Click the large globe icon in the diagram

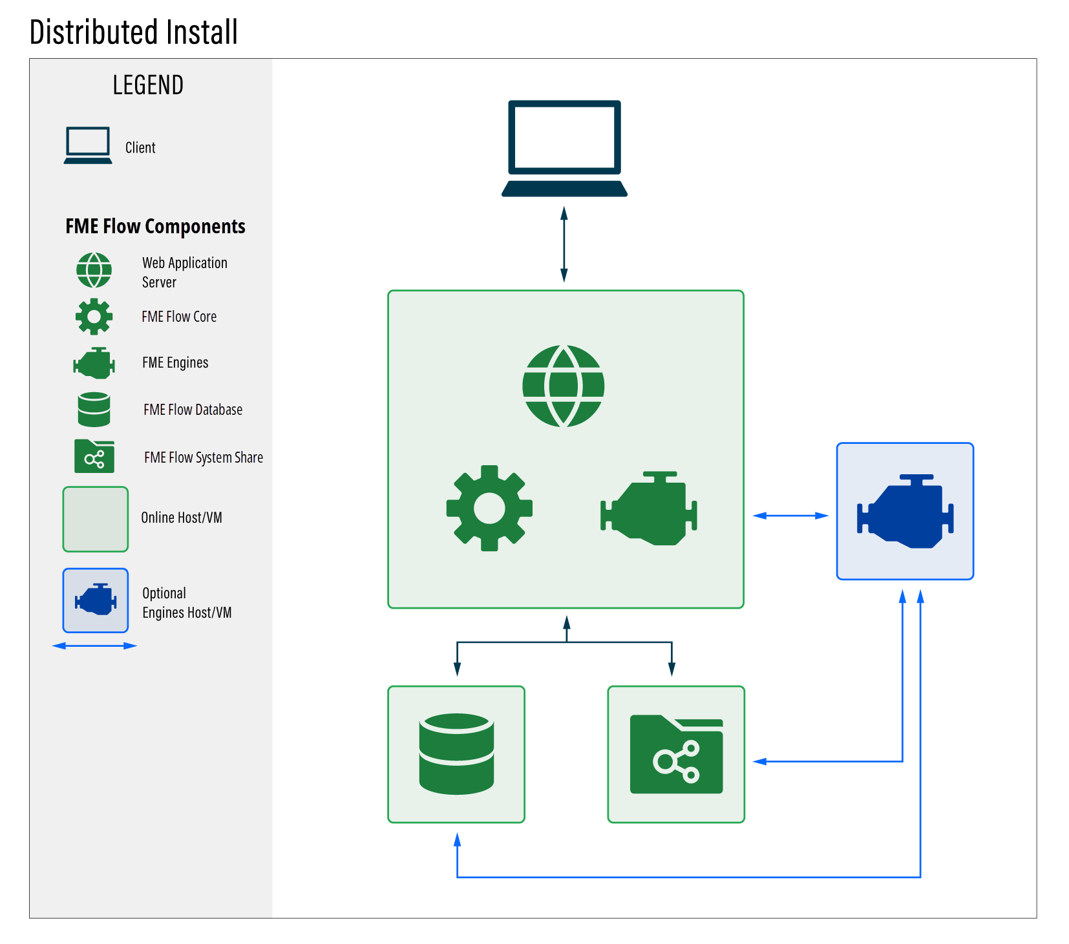(563, 386)
